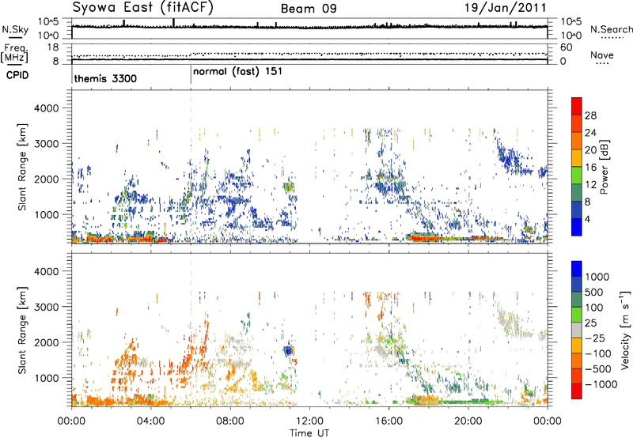This screenshot has width=633, height=438.
Task: Click the "Beam 09" header text
Action: [x=309, y=9]
